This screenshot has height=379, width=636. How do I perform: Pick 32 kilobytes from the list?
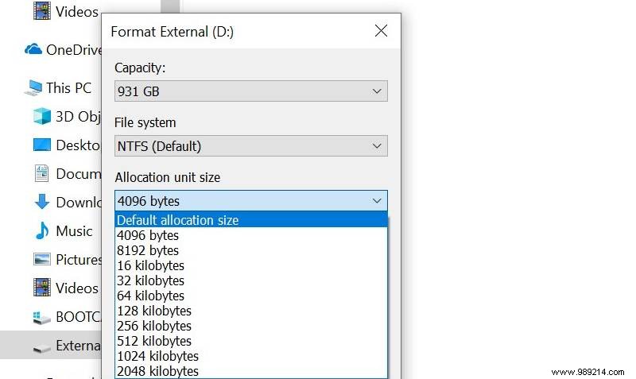pos(251,280)
